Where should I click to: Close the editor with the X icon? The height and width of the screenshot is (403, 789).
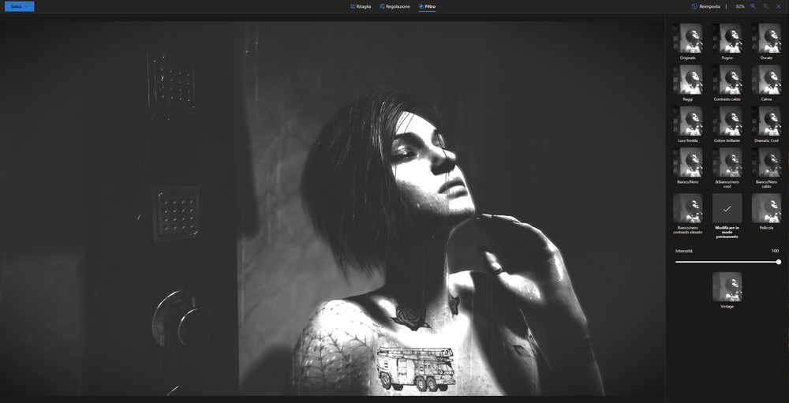[x=778, y=6]
